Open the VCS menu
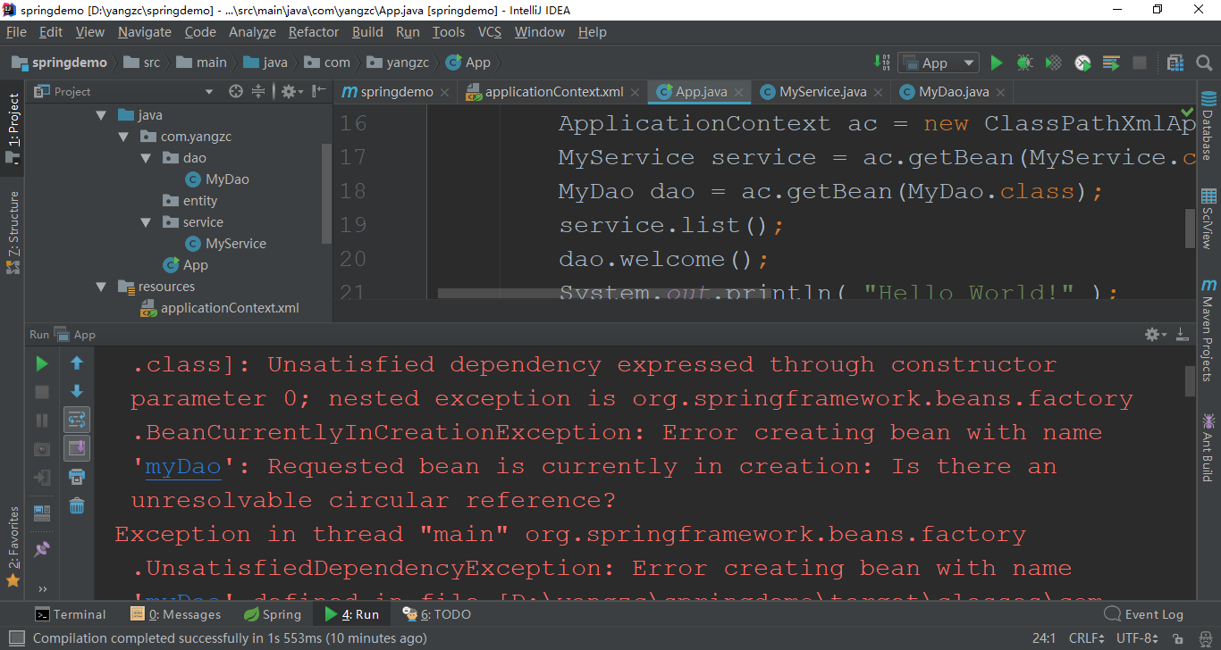The image size is (1221, 650). coord(490,31)
